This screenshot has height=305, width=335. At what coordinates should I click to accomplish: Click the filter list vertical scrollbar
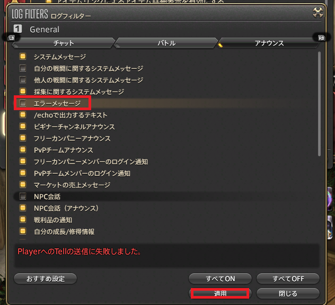click(319, 104)
